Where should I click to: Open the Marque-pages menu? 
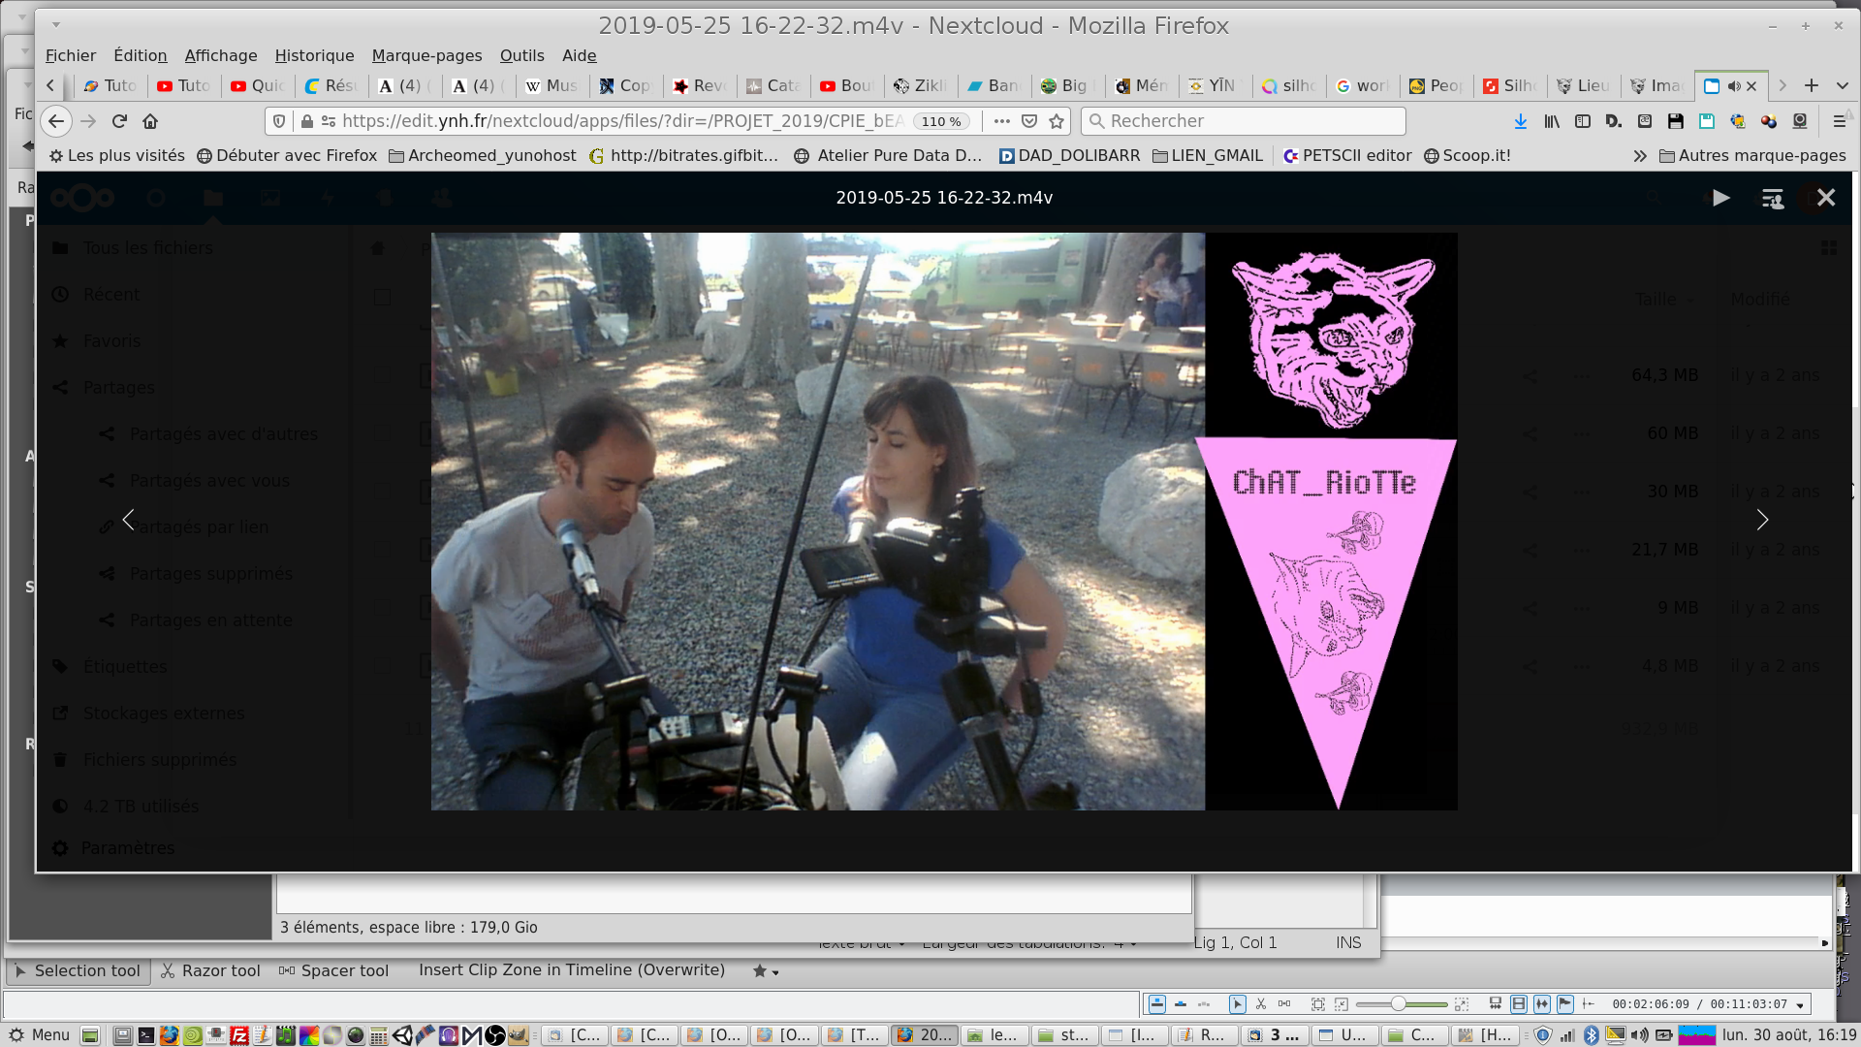(x=426, y=55)
